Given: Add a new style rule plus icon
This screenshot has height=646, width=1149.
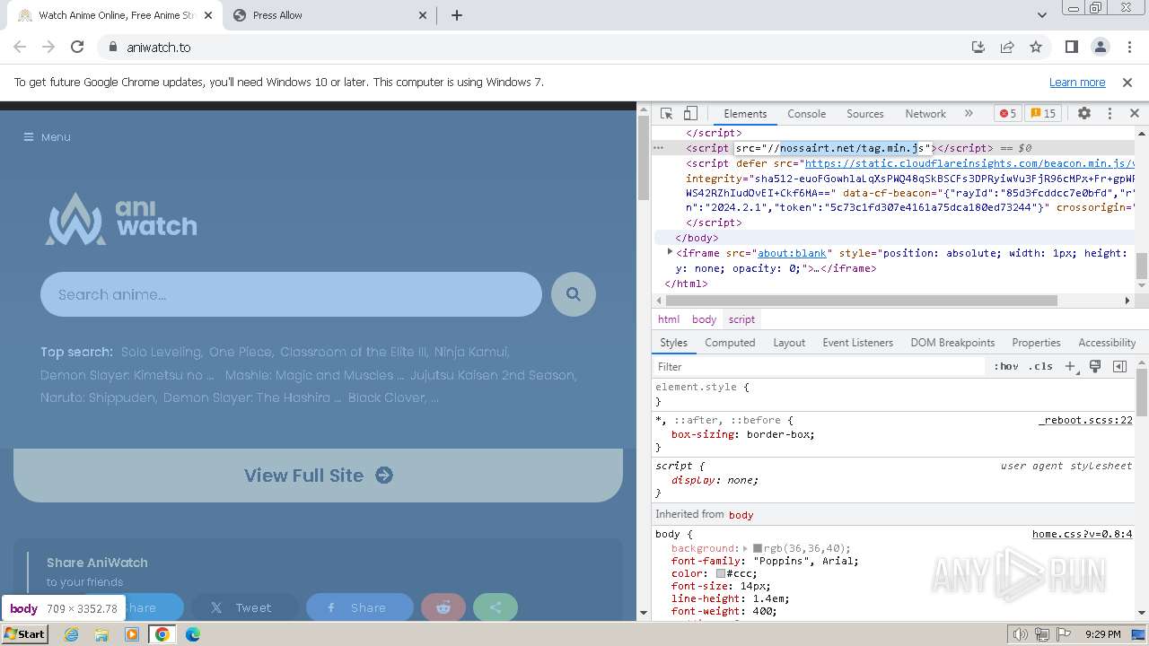Looking at the screenshot, I should coord(1071,367).
